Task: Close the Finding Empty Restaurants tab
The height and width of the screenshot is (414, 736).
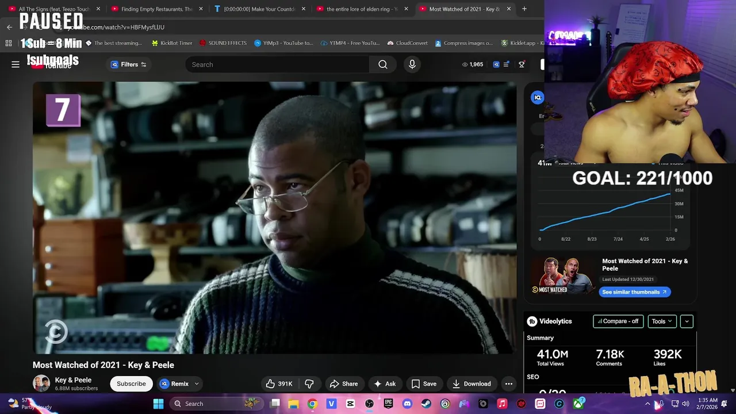Action: point(201,9)
